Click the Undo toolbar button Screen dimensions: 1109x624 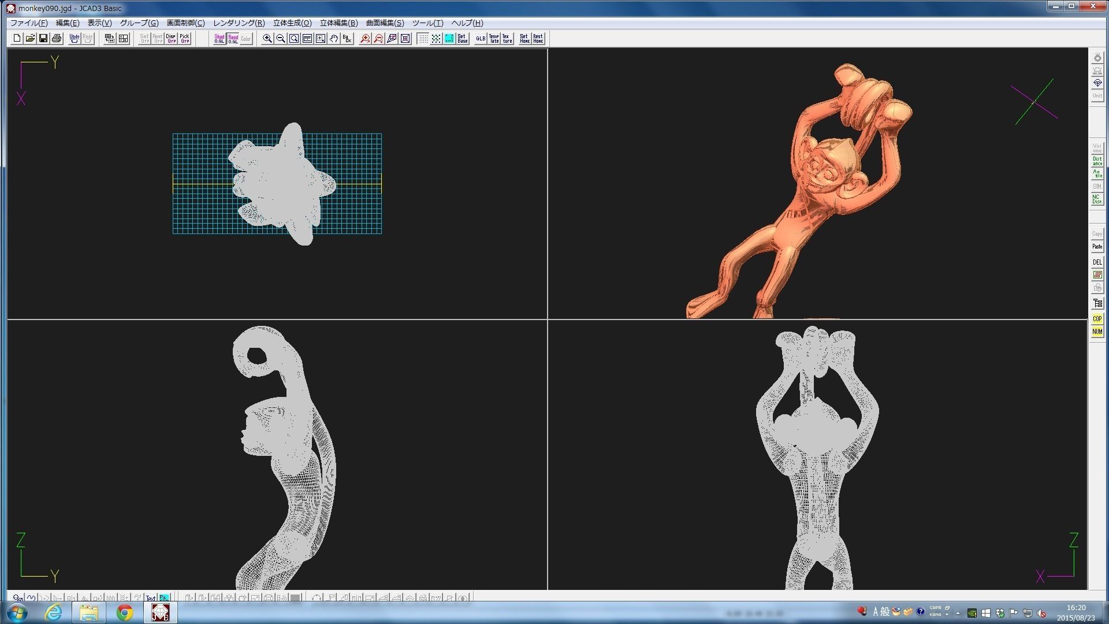[74, 38]
